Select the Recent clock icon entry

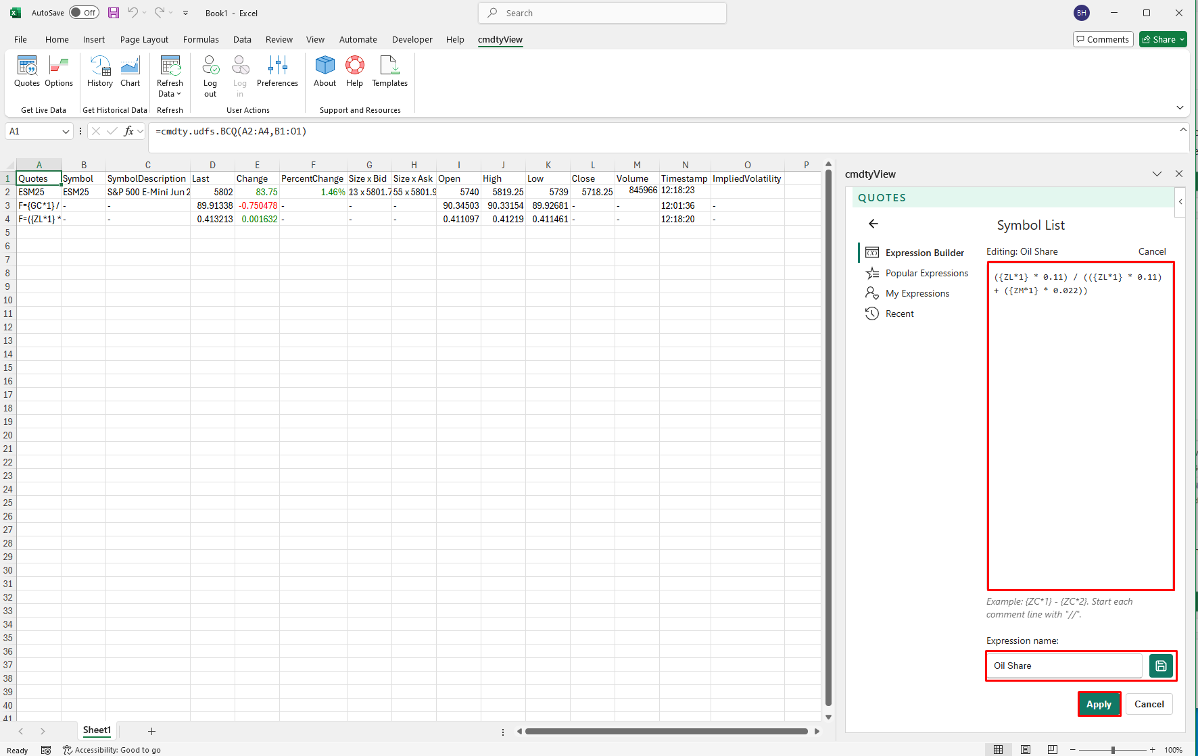coord(890,313)
